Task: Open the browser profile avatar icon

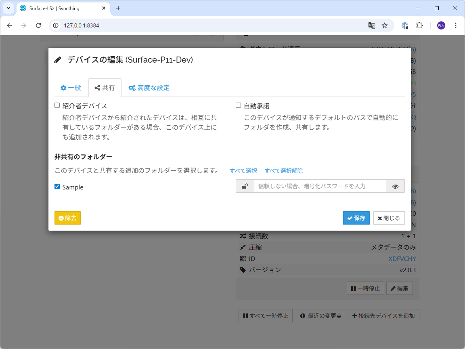Action: pyautogui.click(x=441, y=25)
